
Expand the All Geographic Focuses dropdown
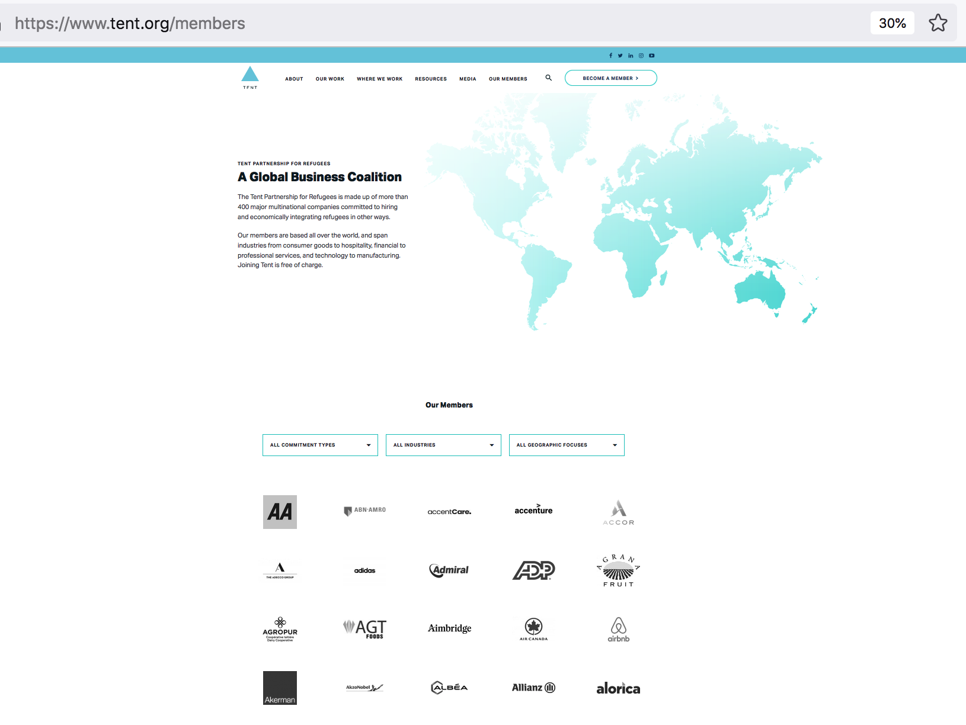coord(567,445)
